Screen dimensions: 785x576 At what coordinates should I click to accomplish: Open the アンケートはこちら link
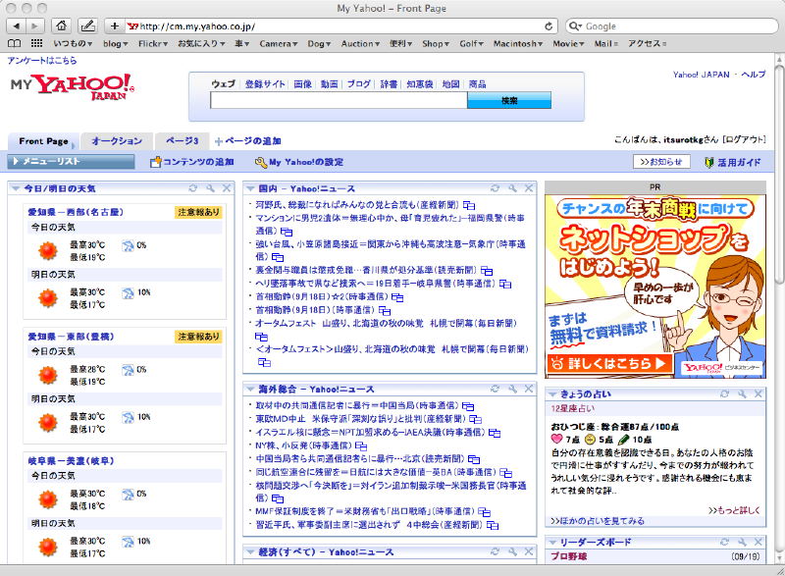(42, 61)
